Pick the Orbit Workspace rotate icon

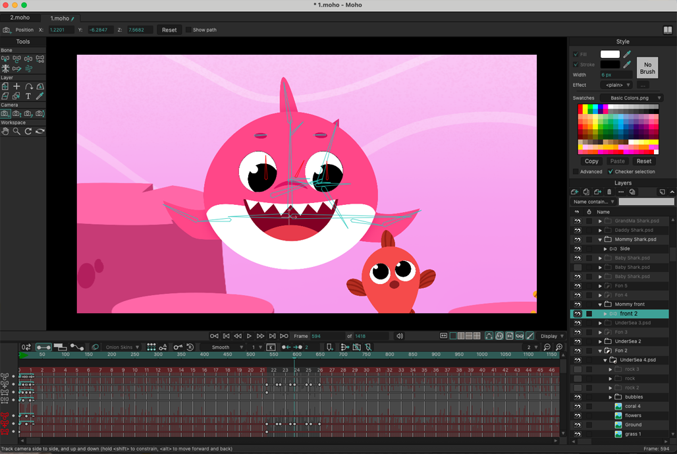(x=40, y=131)
